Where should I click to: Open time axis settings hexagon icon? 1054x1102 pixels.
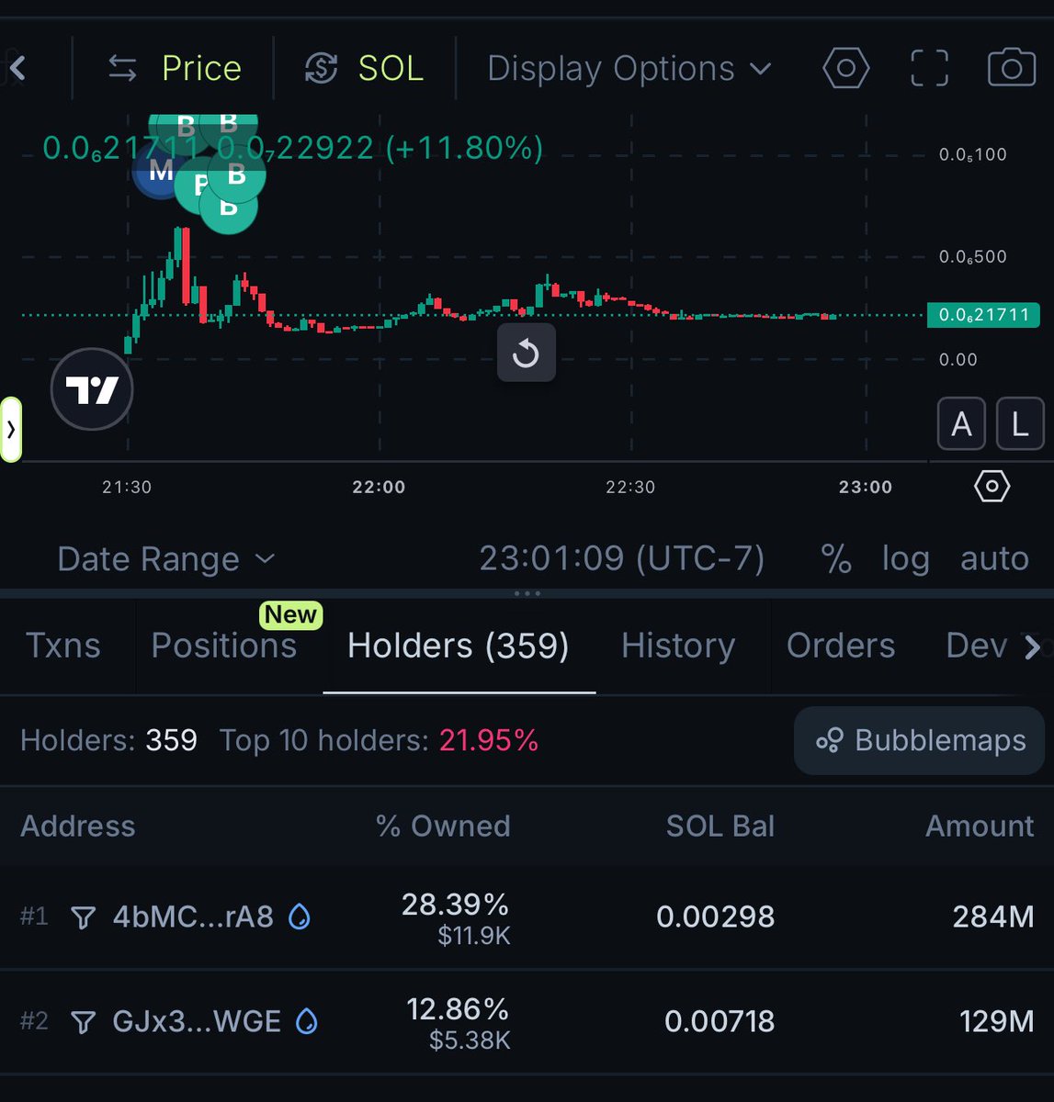tap(992, 486)
